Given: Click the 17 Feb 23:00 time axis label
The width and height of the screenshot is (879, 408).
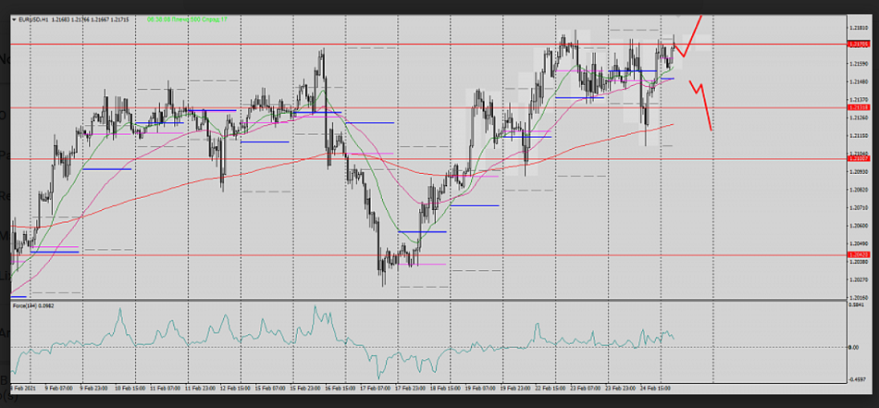Looking at the screenshot, I should click(413, 389).
